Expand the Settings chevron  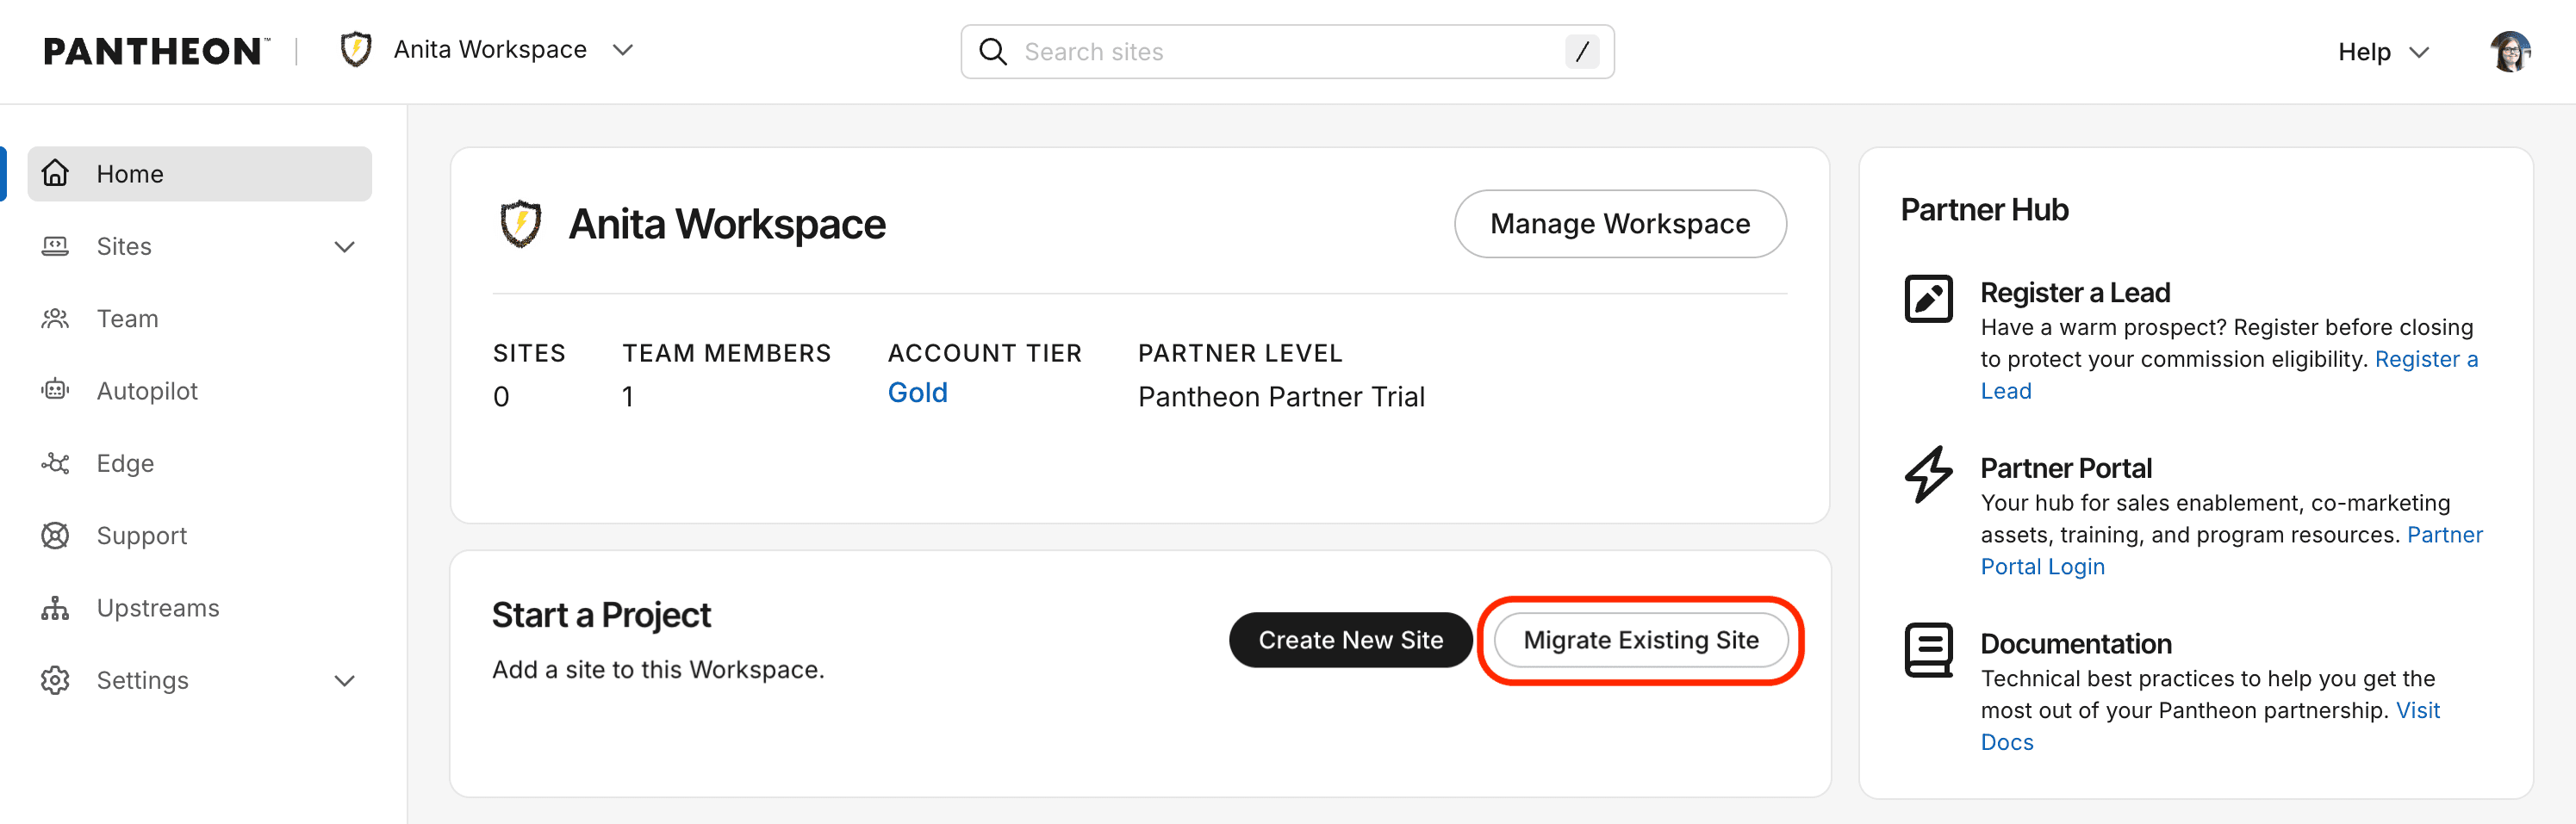[x=345, y=681]
